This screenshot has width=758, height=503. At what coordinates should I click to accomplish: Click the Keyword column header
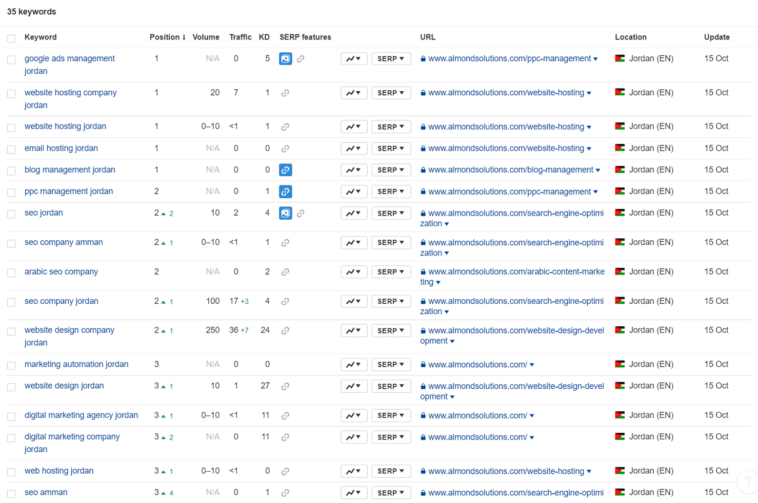tap(41, 37)
